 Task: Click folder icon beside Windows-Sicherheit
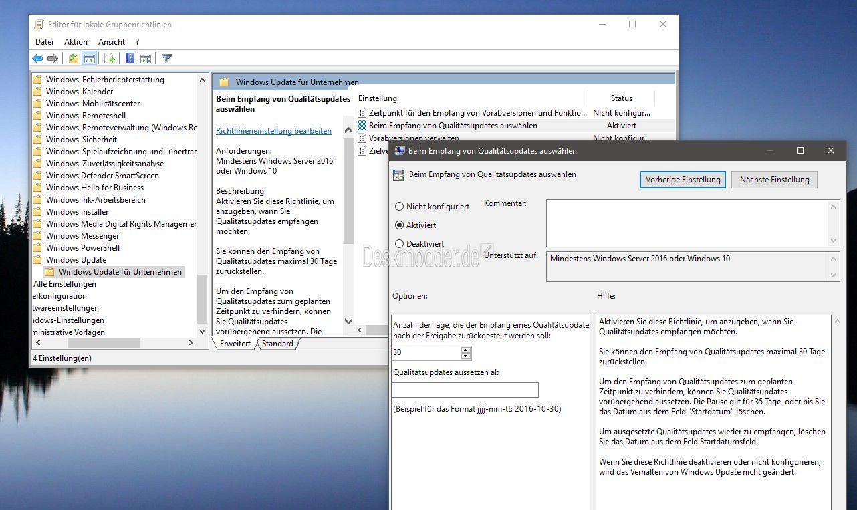[x=37, y=140]
